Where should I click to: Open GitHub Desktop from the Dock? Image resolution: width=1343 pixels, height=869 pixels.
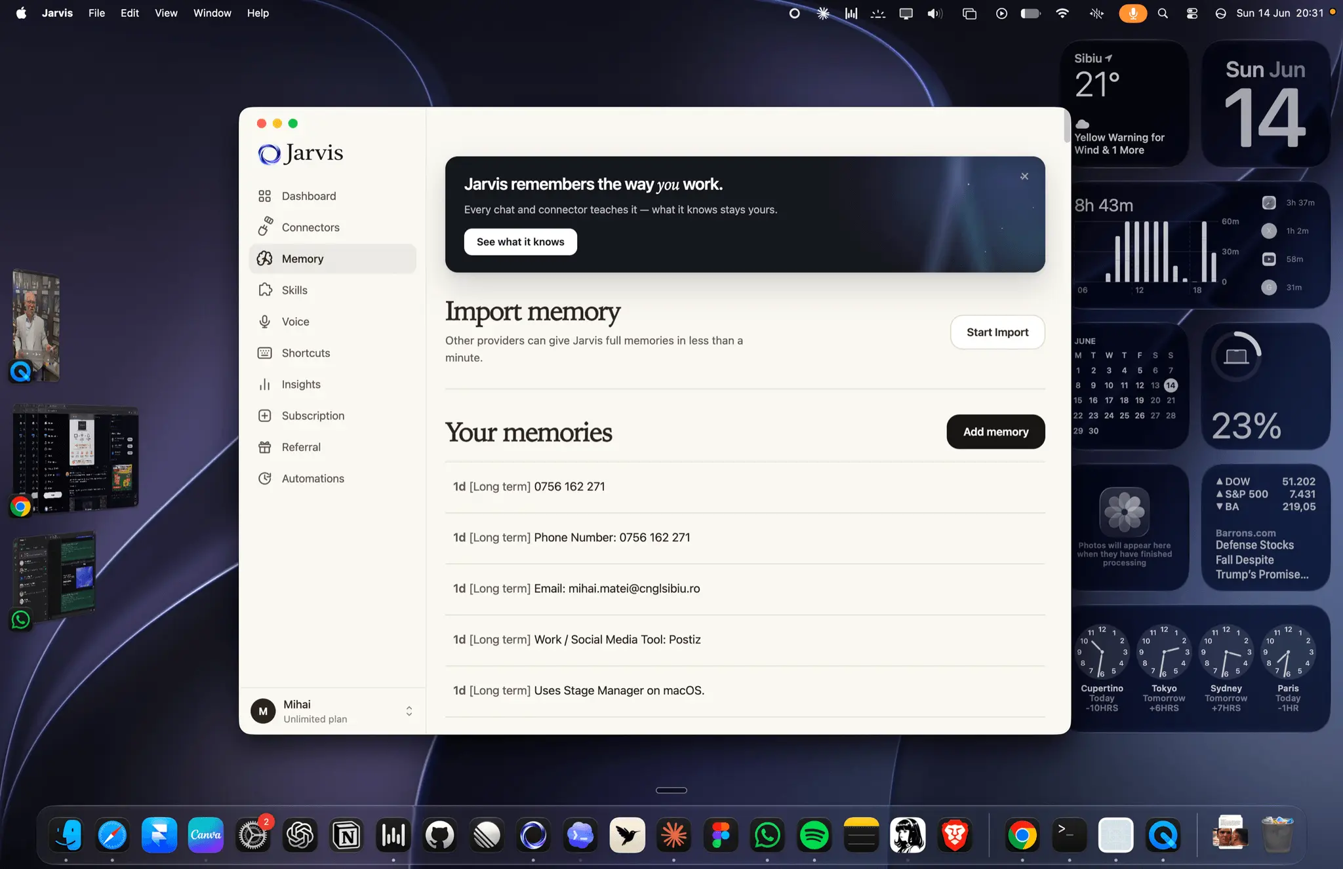pyautogui.click(x=439, y=835)
